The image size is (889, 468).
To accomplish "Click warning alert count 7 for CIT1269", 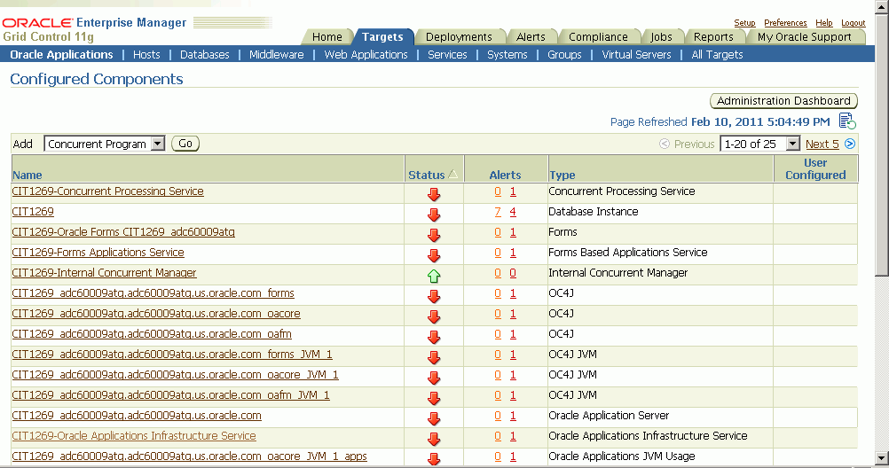I will click(498, 212).
